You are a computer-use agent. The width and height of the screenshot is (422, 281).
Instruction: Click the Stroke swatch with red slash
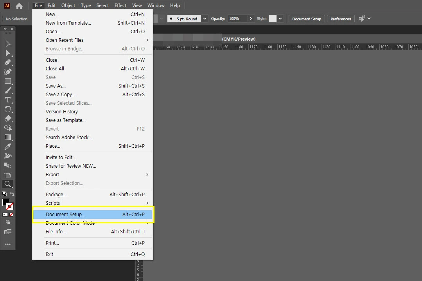click(x=10, y=206)
